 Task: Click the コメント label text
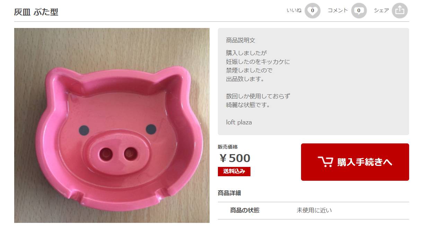[x=338, y=11]
